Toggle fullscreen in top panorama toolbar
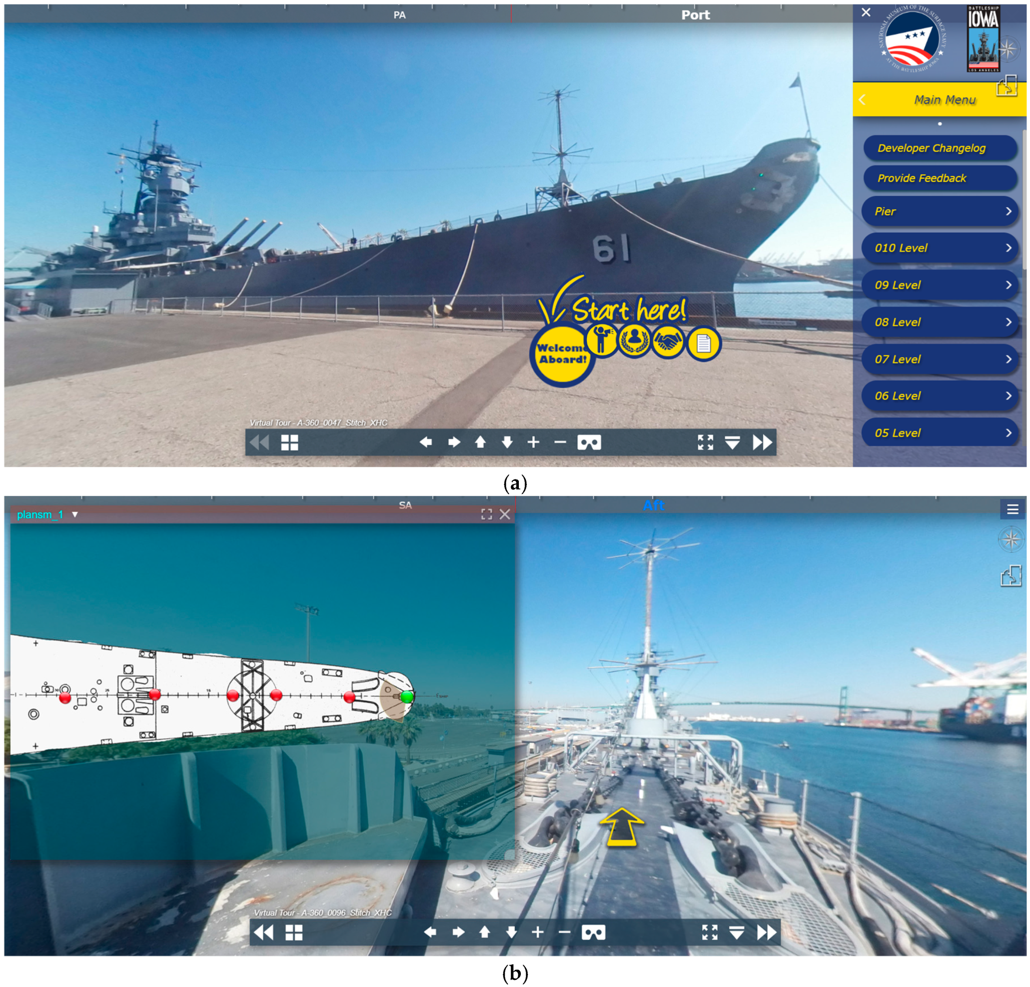Viewport: 1030px width, 987px height. (705, 442)
